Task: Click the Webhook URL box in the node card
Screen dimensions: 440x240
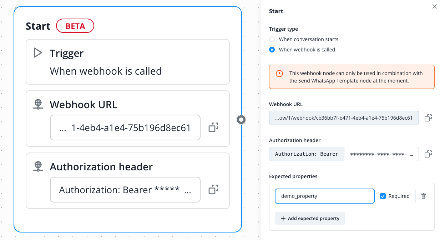Action: [x=125, y=127]
